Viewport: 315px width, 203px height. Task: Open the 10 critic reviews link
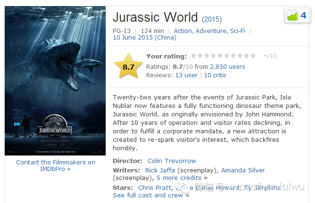tap(215, 75)
